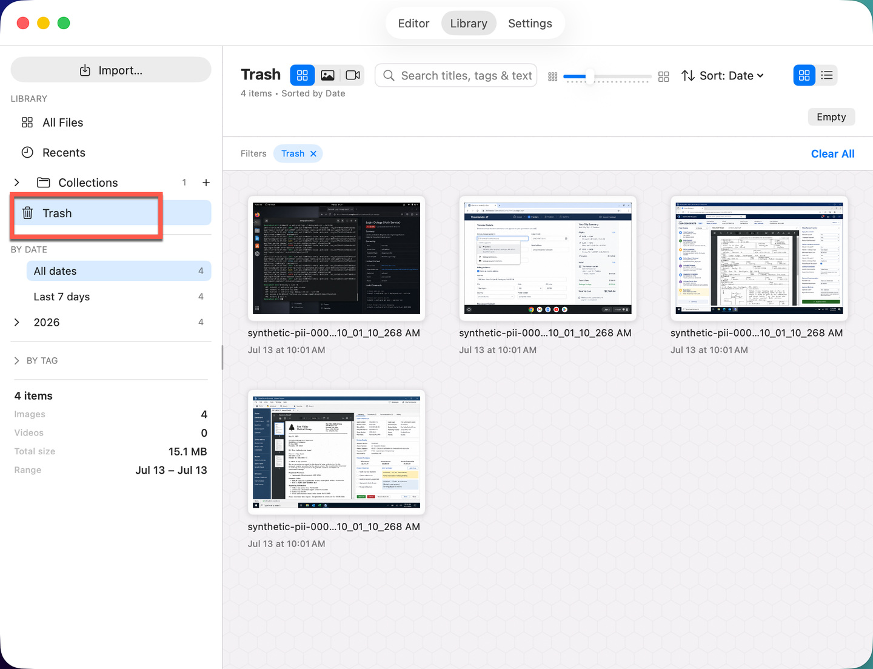
Task: Click the search titles, tags & text field
Action: (x=456, y=75)
